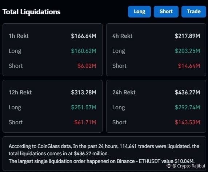208x172 pixels.
Task: Click the 4h Rekt total $217.89M
Action: [187, 36]
